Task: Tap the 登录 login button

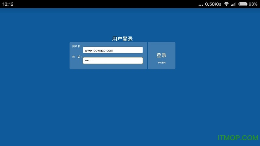Action: (x=162, y=55)
